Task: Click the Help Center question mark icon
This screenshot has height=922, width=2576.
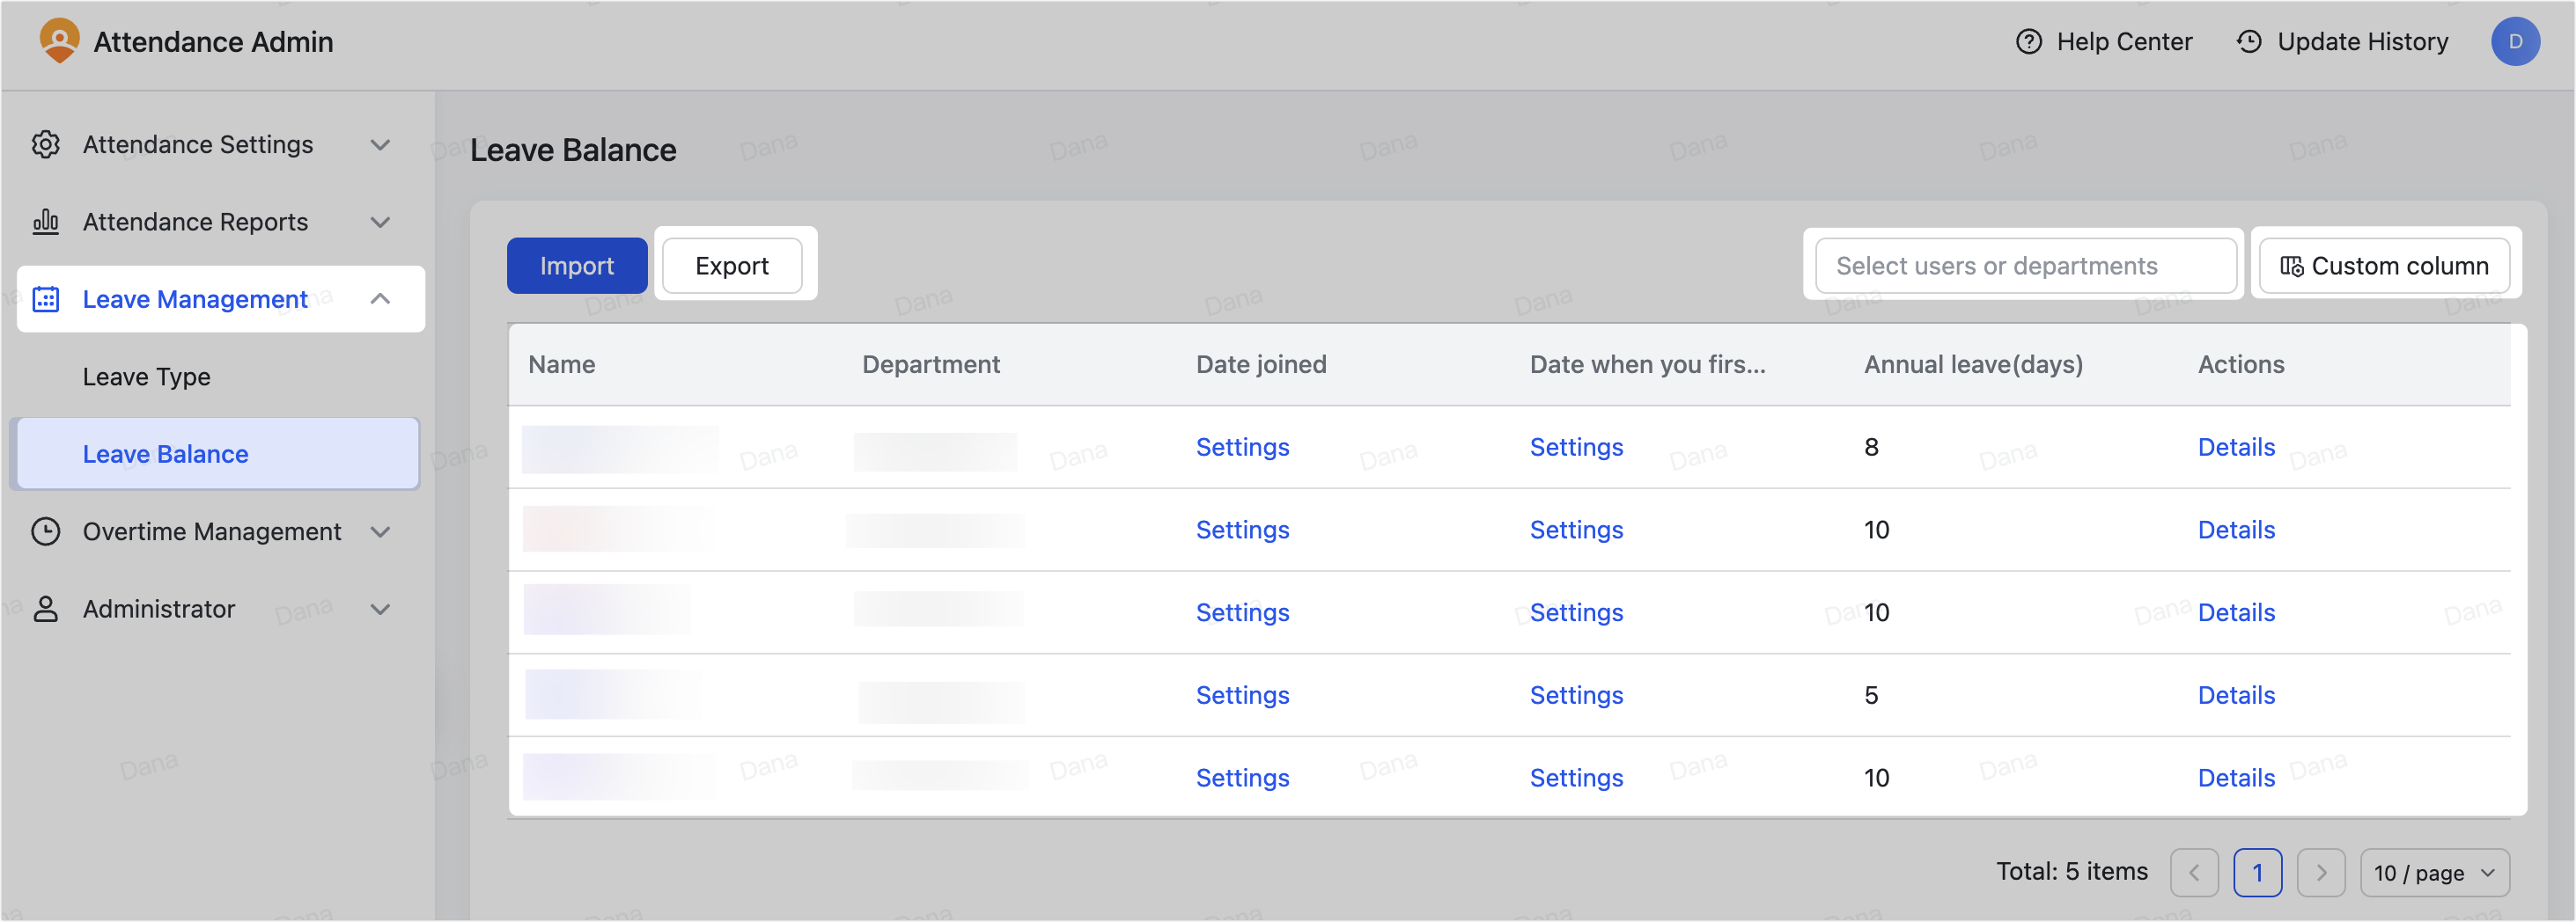Action: click(2029, 42)
